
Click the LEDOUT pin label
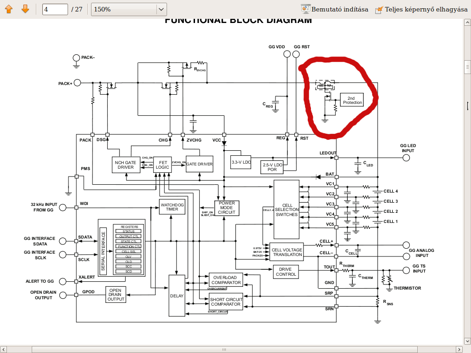coord(327,153)
